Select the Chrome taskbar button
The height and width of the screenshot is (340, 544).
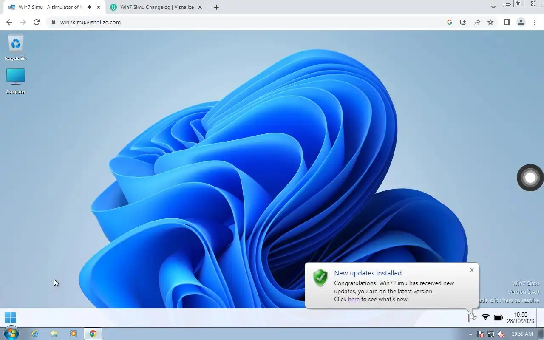coord(93,334)
